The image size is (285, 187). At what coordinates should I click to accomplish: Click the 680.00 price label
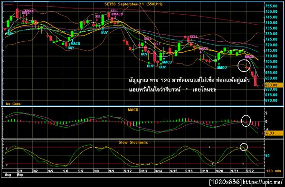pos(271,89)
